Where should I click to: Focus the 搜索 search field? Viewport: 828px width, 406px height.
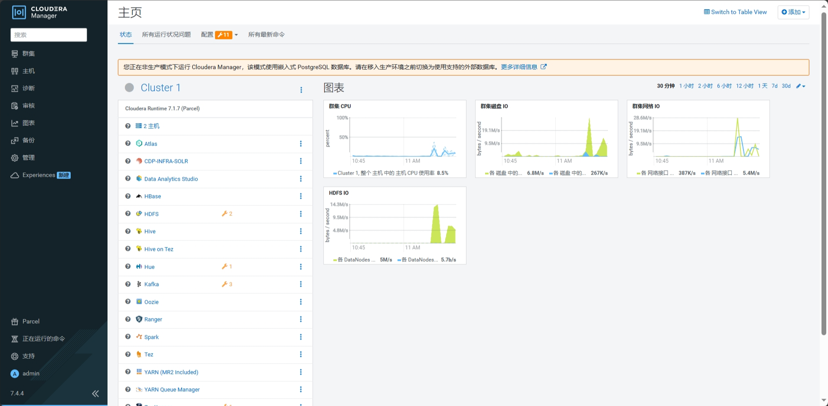49,35
